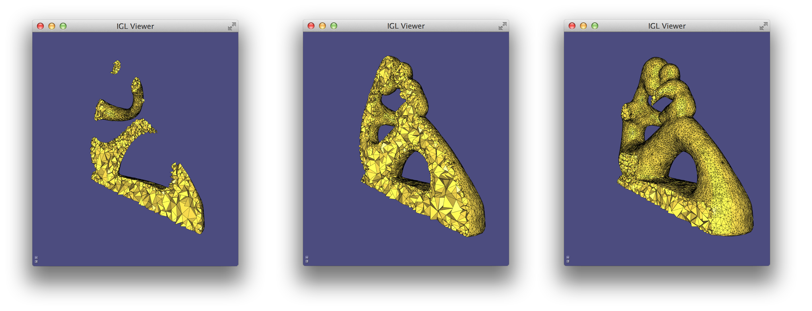
Task: Open the help icon in right viewer
Action: (x=568, y=261)
